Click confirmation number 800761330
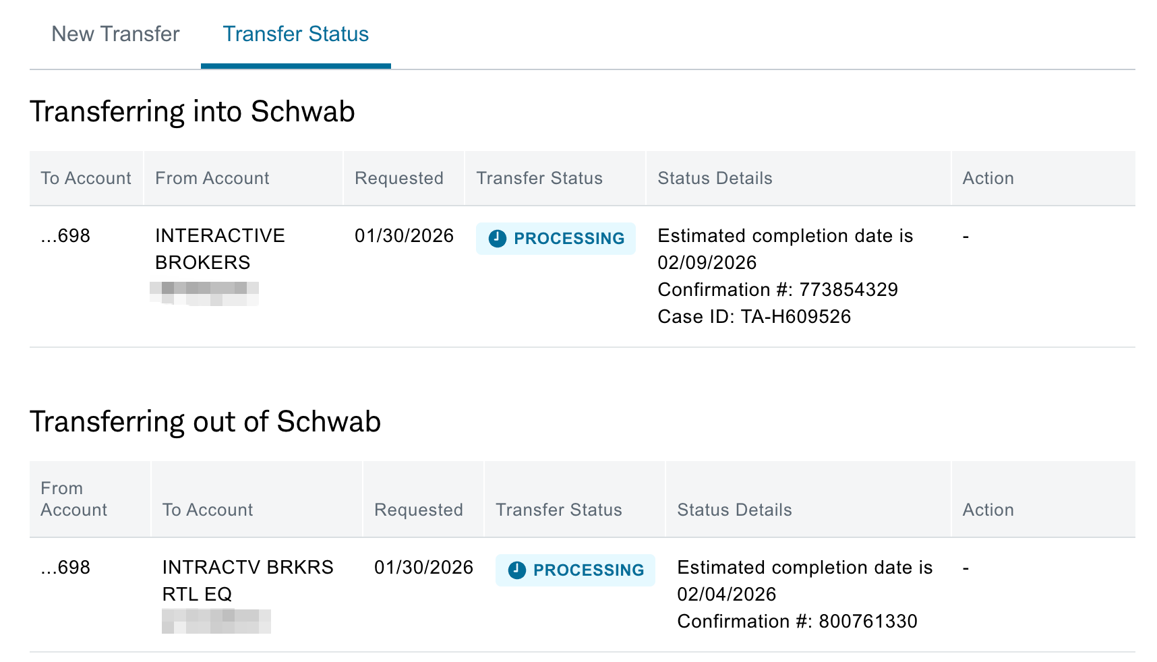The width and height of the screenshot is (1157, 662). 868,622
